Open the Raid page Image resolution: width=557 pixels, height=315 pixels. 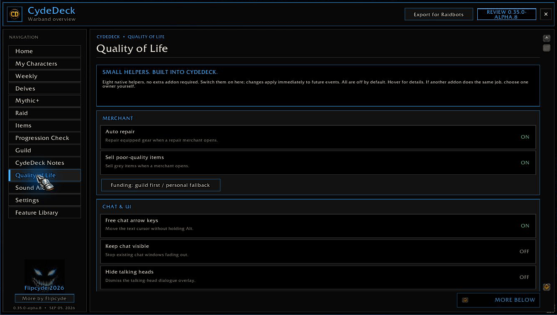click(x=44, y=113)
